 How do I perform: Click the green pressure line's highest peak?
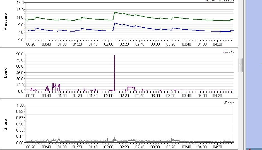click(x=115, y=12)
